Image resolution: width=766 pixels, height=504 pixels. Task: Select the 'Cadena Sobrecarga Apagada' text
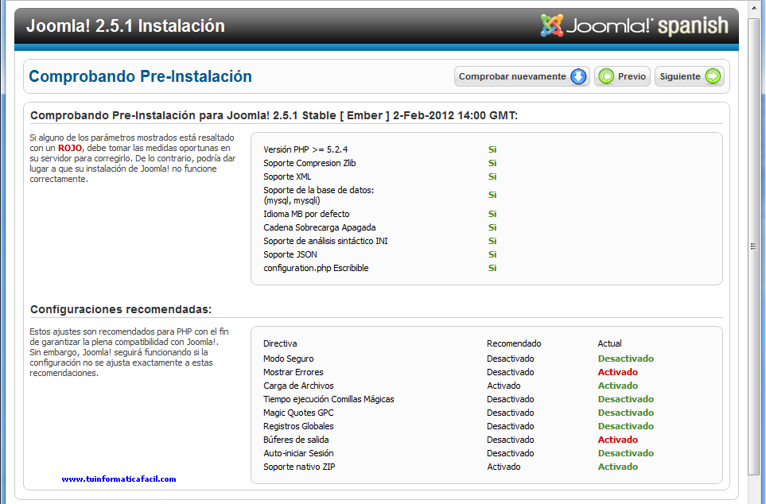click(320, 227)
